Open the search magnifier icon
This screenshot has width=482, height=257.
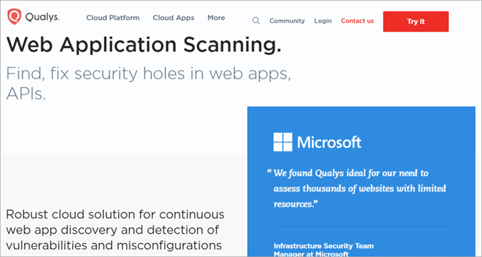(x=256, y=21)
